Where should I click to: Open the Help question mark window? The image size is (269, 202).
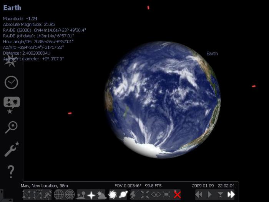[x=11, y=172]
